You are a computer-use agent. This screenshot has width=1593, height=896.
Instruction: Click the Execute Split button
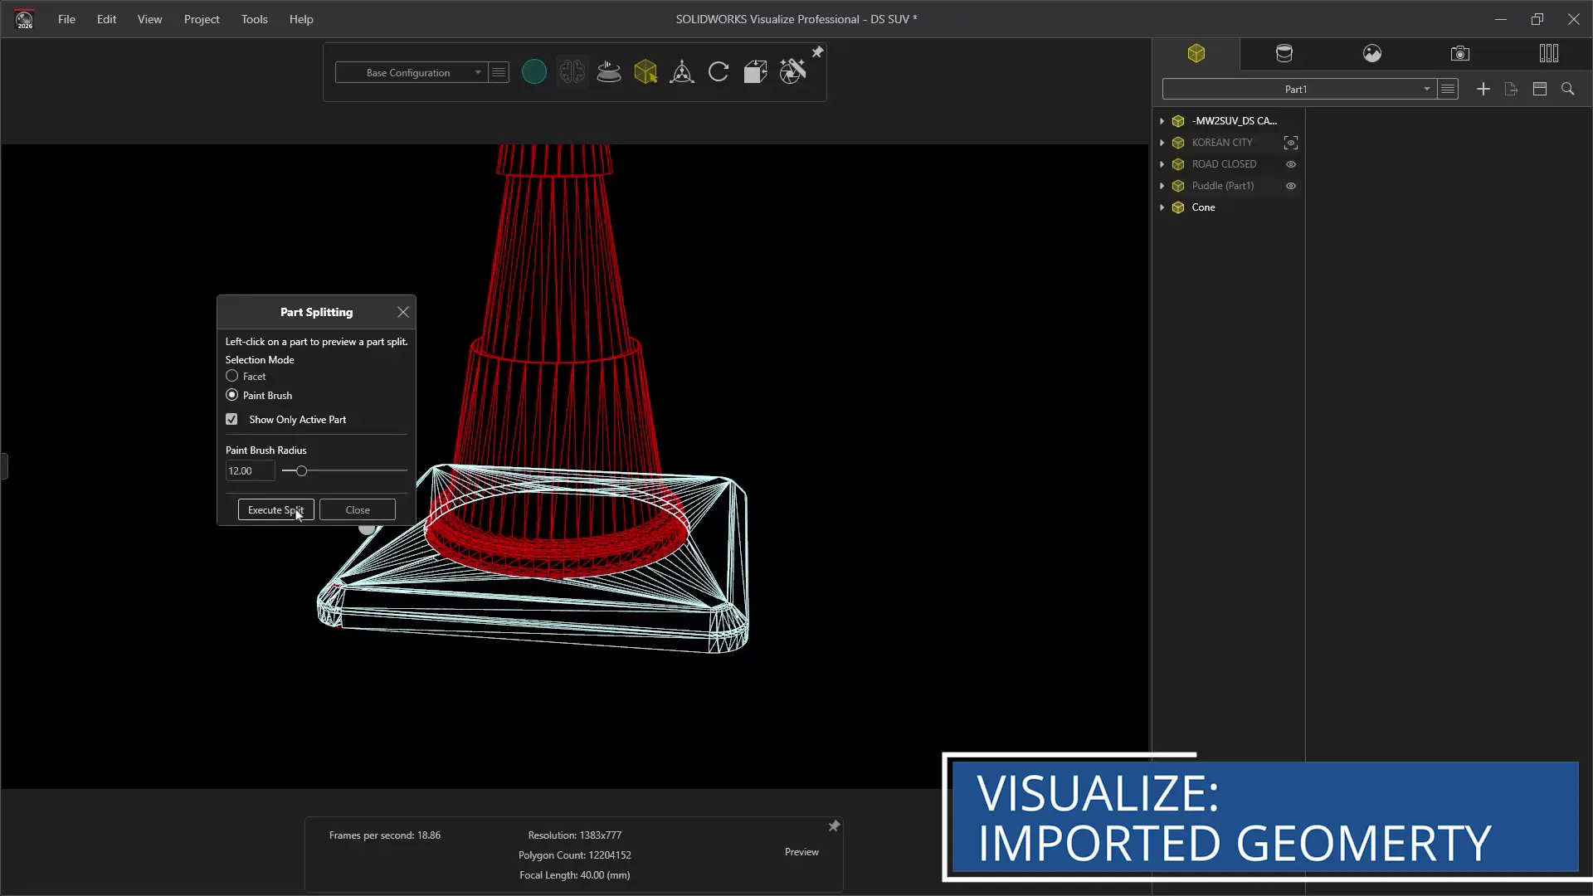pos(276,509)
